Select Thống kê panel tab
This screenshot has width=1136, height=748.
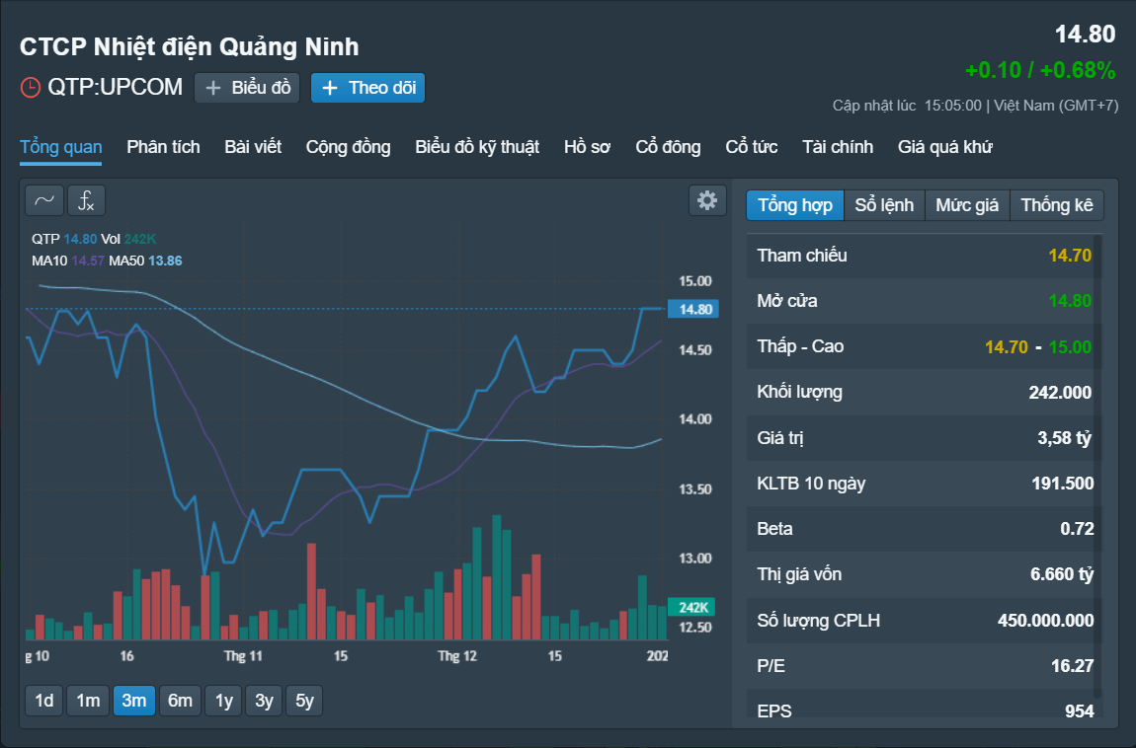(1056, 205)
